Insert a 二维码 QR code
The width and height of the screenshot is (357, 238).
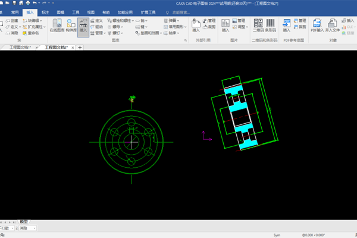tap(258, 25)
